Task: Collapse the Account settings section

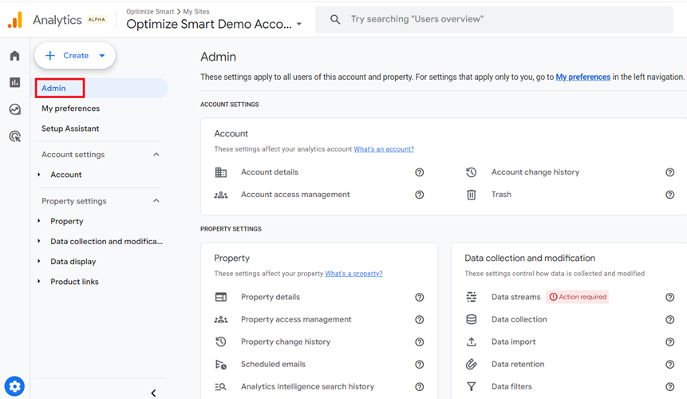Action: (156, 154)
